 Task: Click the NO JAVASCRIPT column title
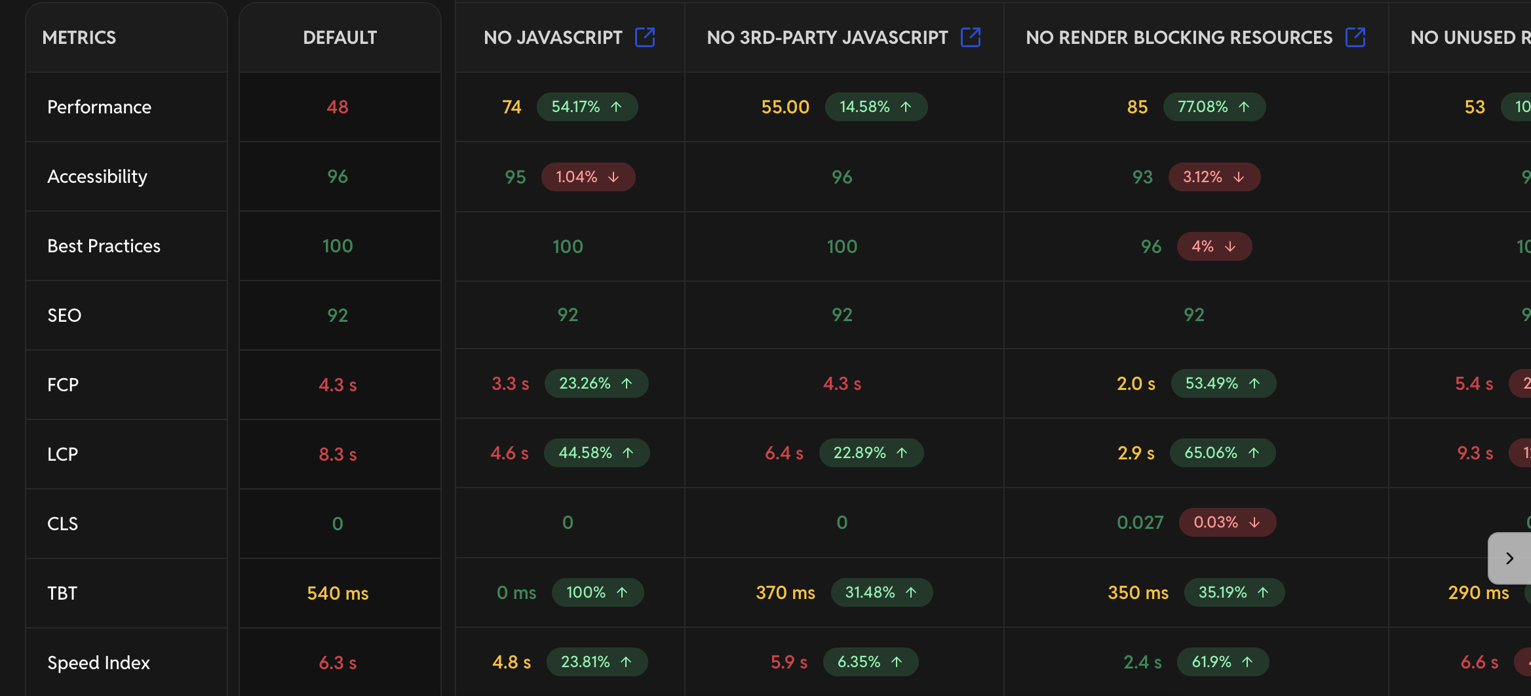pyautogui.click(x=552, y=37)
